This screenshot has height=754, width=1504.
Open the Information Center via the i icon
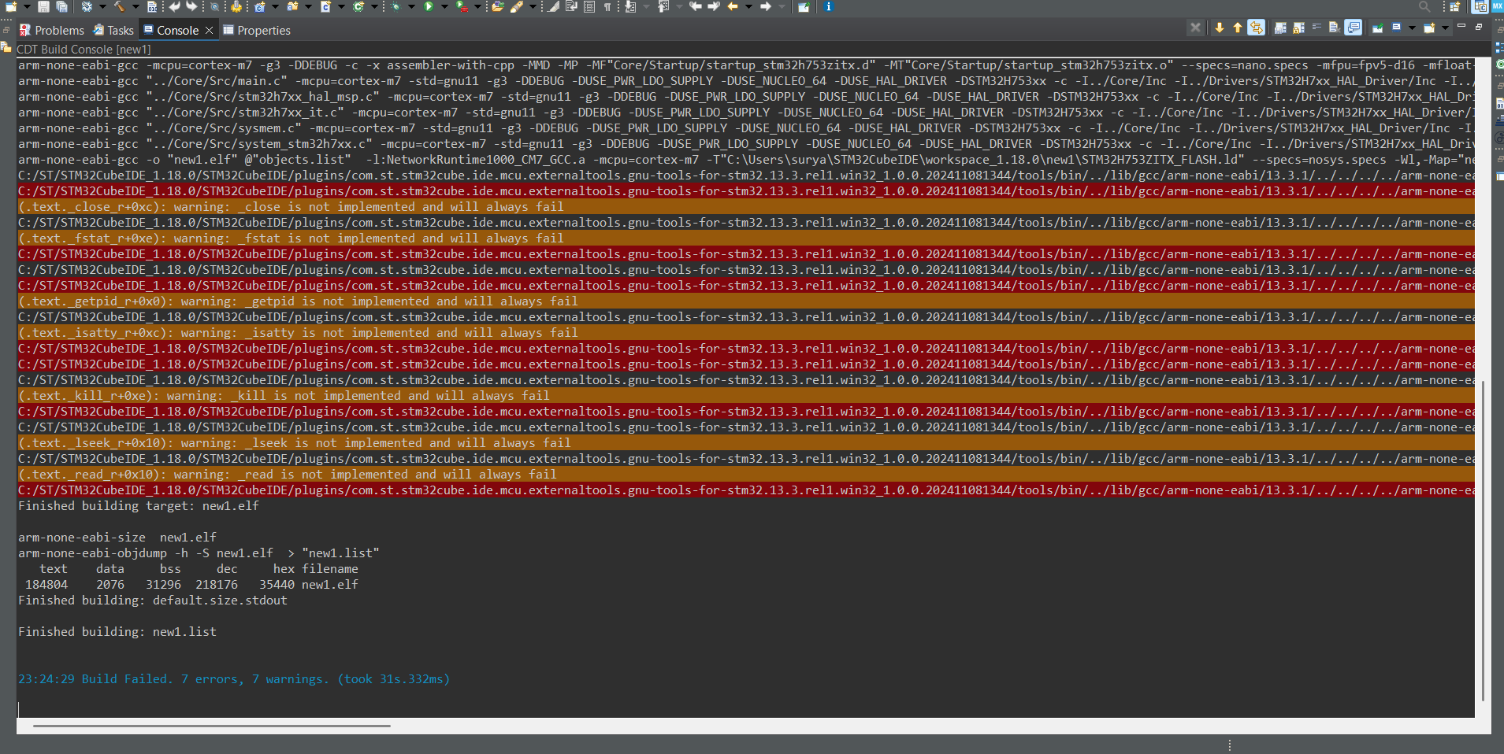[828, 7]
